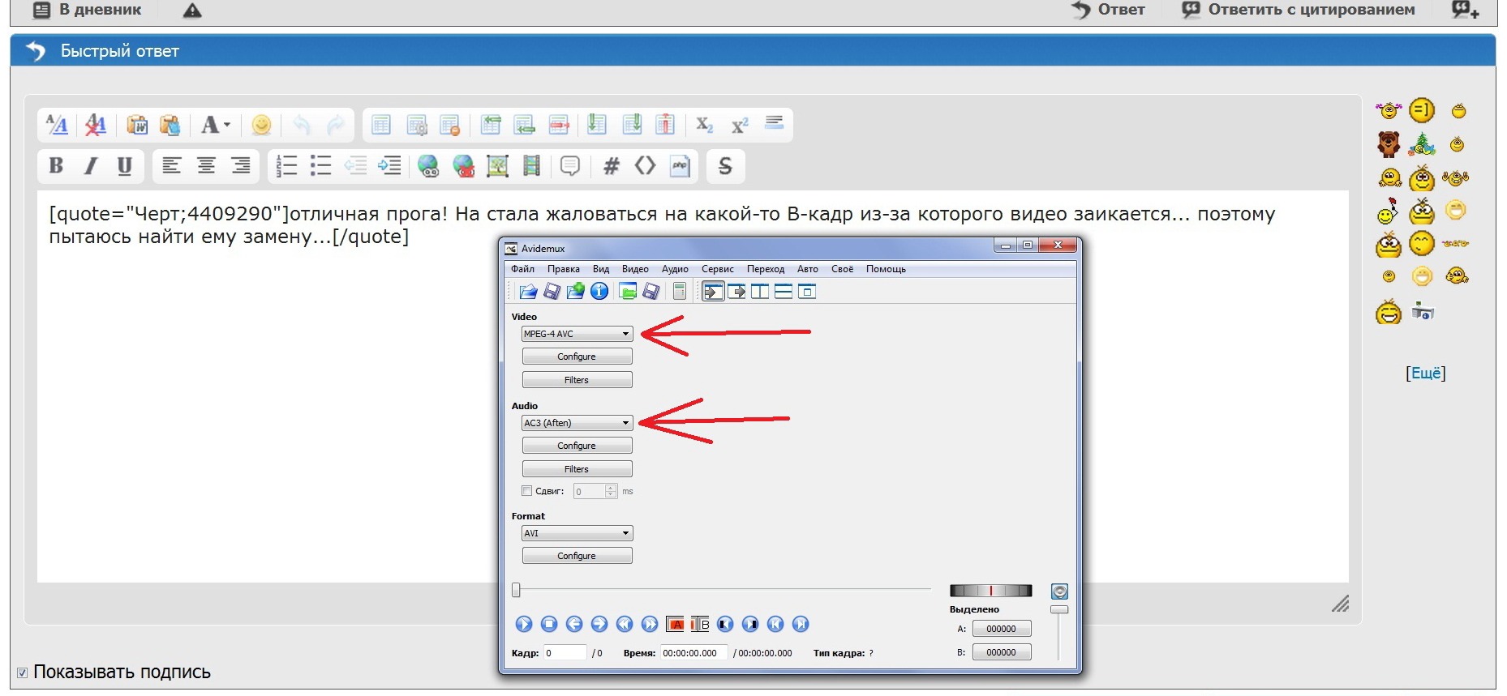Wrap selection in HTML tags (<> icon)
Viewport: 1507px width, 696px height.
[645, 166]
